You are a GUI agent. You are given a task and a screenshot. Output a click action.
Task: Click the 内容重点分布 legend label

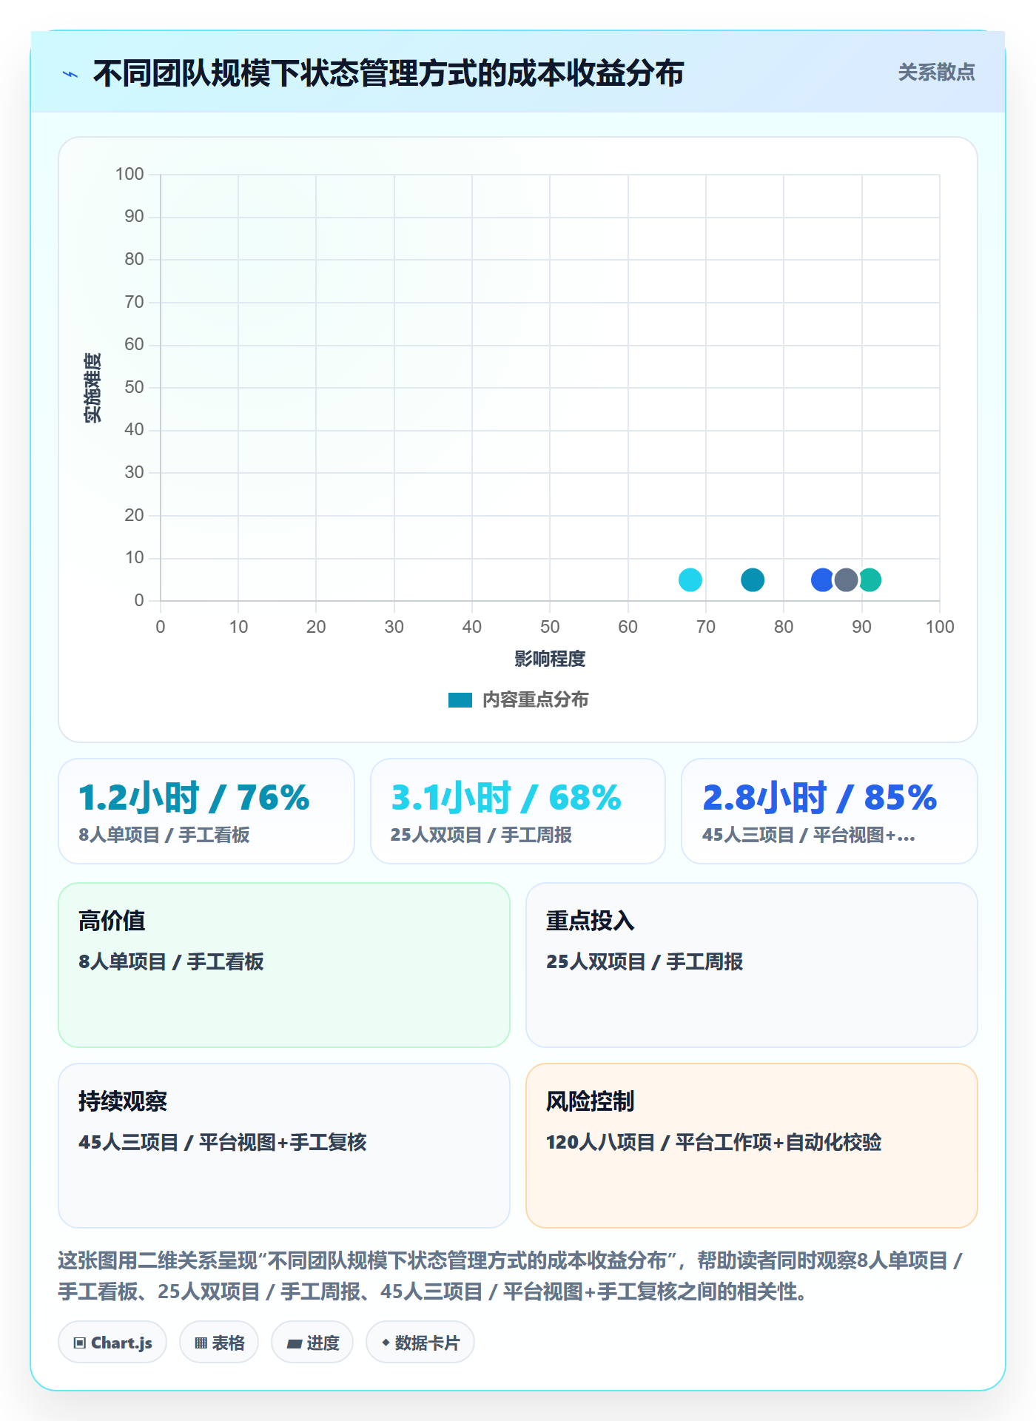[535, 699]
